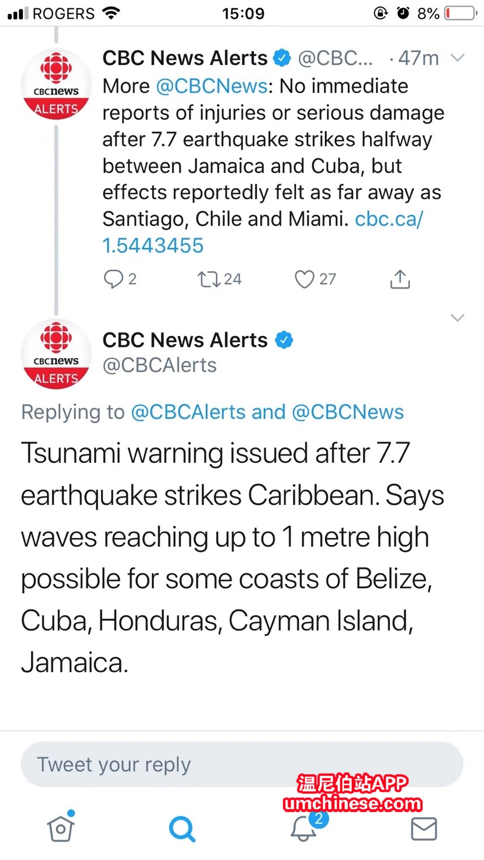
Task: Tap the Tweet your reply field
Action: (x=242, y=764)
